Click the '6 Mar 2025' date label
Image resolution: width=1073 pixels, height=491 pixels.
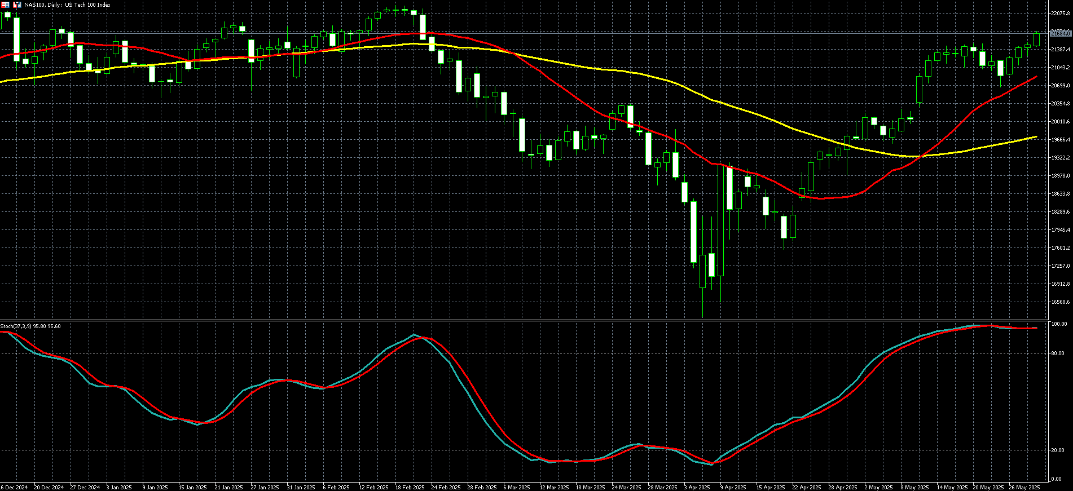pos(517,488)
